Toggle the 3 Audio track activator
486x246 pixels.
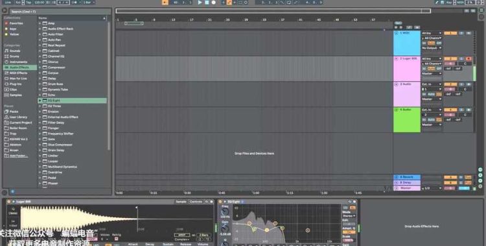(x=450, y=84)
